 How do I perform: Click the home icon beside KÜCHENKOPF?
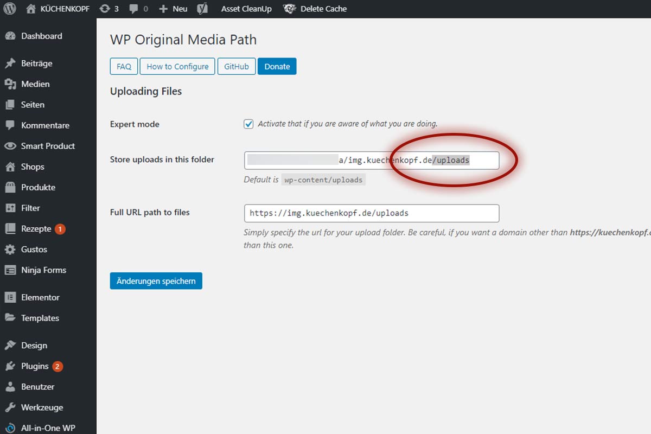pyautogui.click(x=31, y=9)
